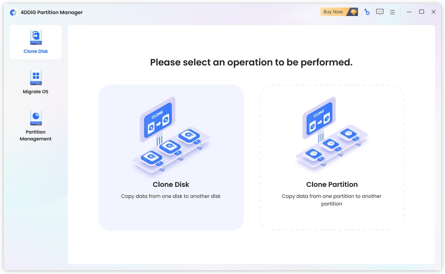
Task: Select the Partition Management sidebar icon
Action: (36, 118)
